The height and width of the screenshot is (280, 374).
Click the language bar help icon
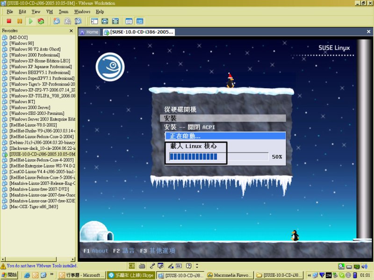tap(189, 266)
